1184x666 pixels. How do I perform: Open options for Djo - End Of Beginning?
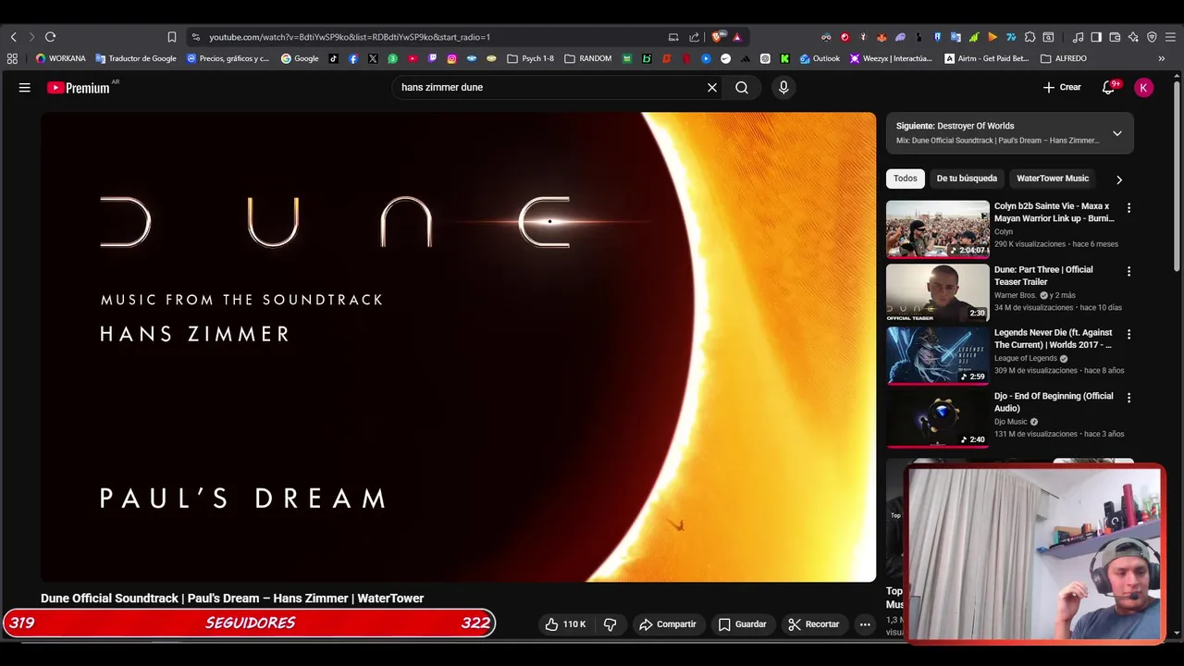point(1128,397)
